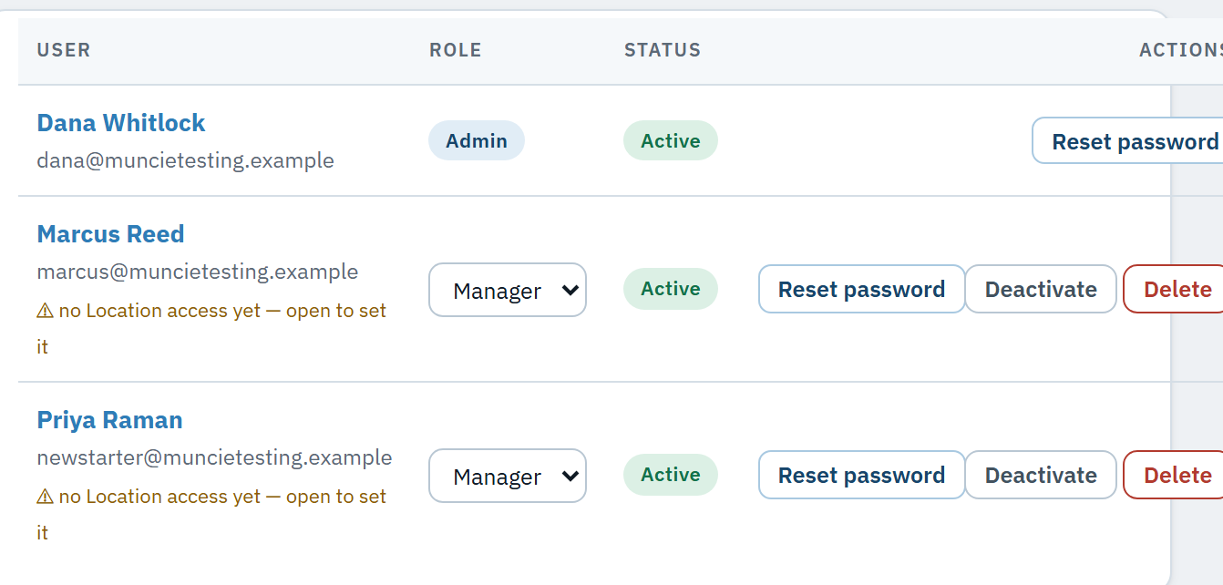Deactivate Marcus Reed's account
Viewport: 1223px width, 585px height.
(x=1041, y=289)
